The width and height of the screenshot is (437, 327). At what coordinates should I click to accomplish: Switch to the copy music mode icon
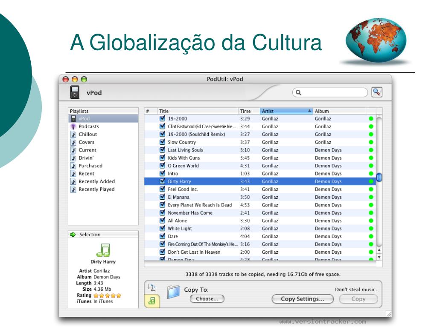(152, 301)
